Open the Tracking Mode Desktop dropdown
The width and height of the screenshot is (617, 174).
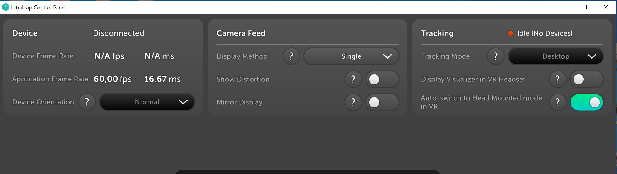pos(556,56)
